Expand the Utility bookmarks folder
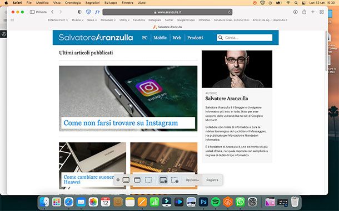The image size is (339, 211). 124,20
